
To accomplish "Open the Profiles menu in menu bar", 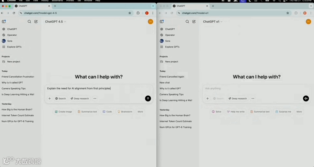I will pyautogui.click(x=70, y=1).
